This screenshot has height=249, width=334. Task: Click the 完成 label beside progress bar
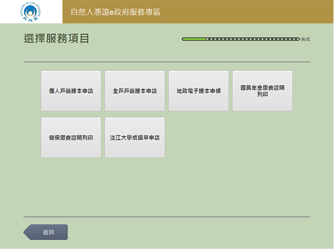[x=305, y=40]
